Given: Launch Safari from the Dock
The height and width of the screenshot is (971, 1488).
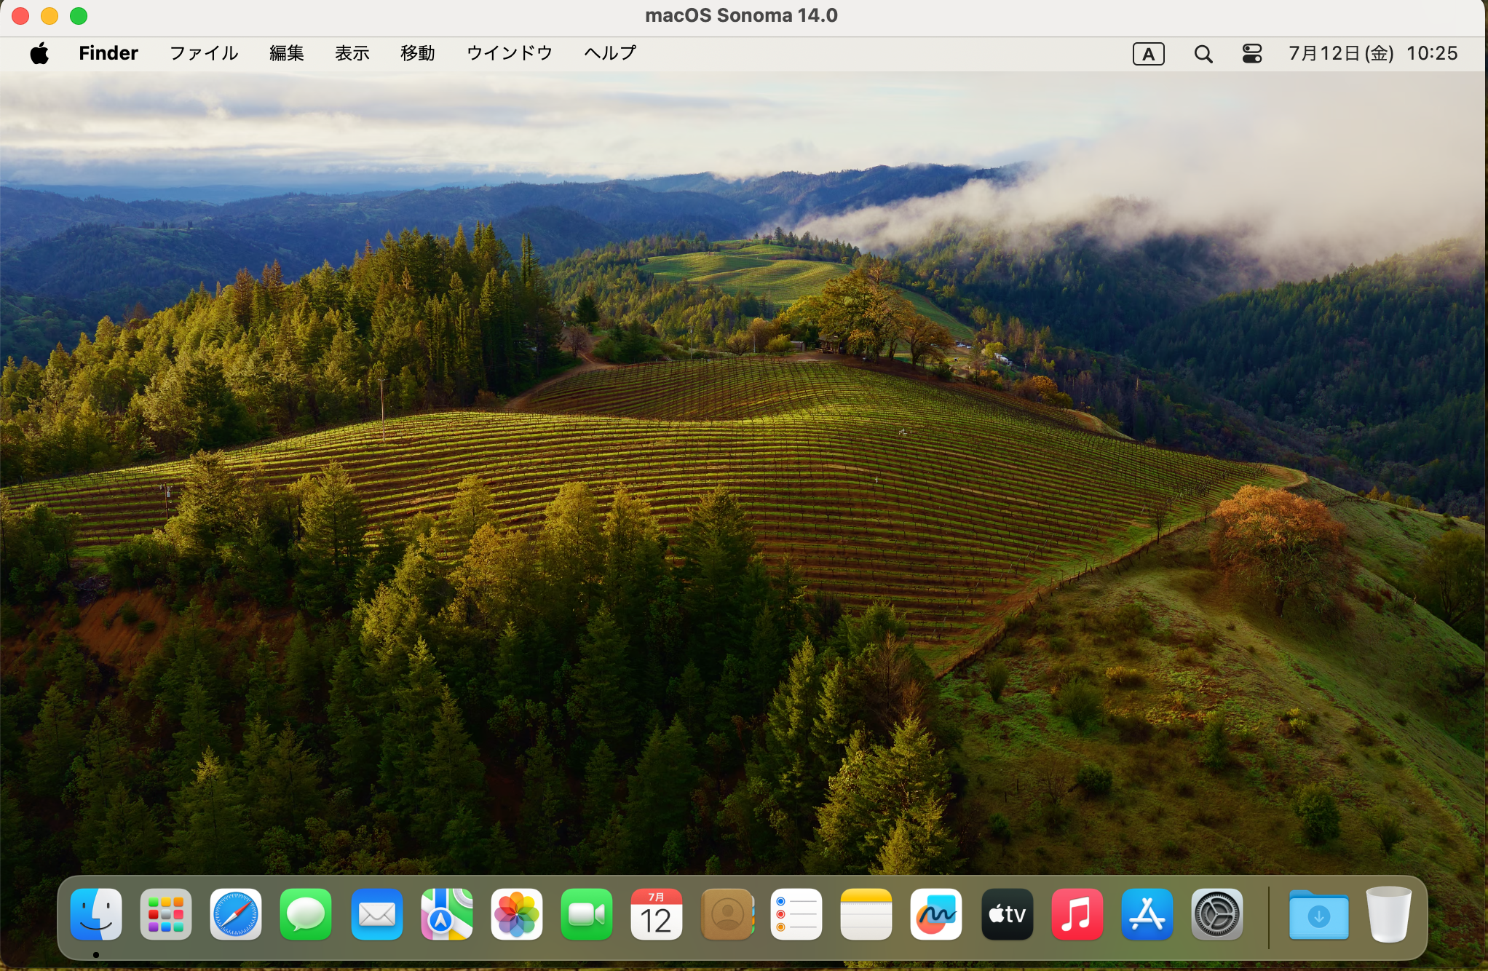Looking at the screenshot, I should tap(236, 914).
